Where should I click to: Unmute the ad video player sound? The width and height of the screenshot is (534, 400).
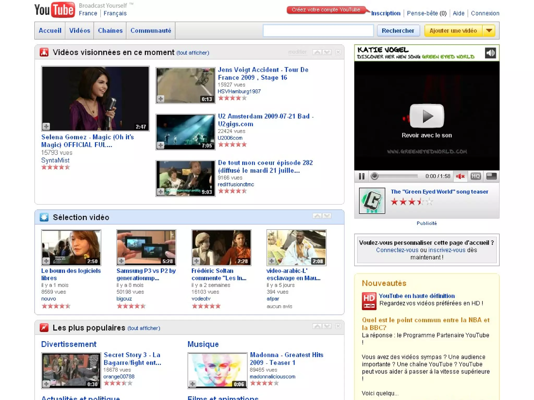click(x=460, y=176)
